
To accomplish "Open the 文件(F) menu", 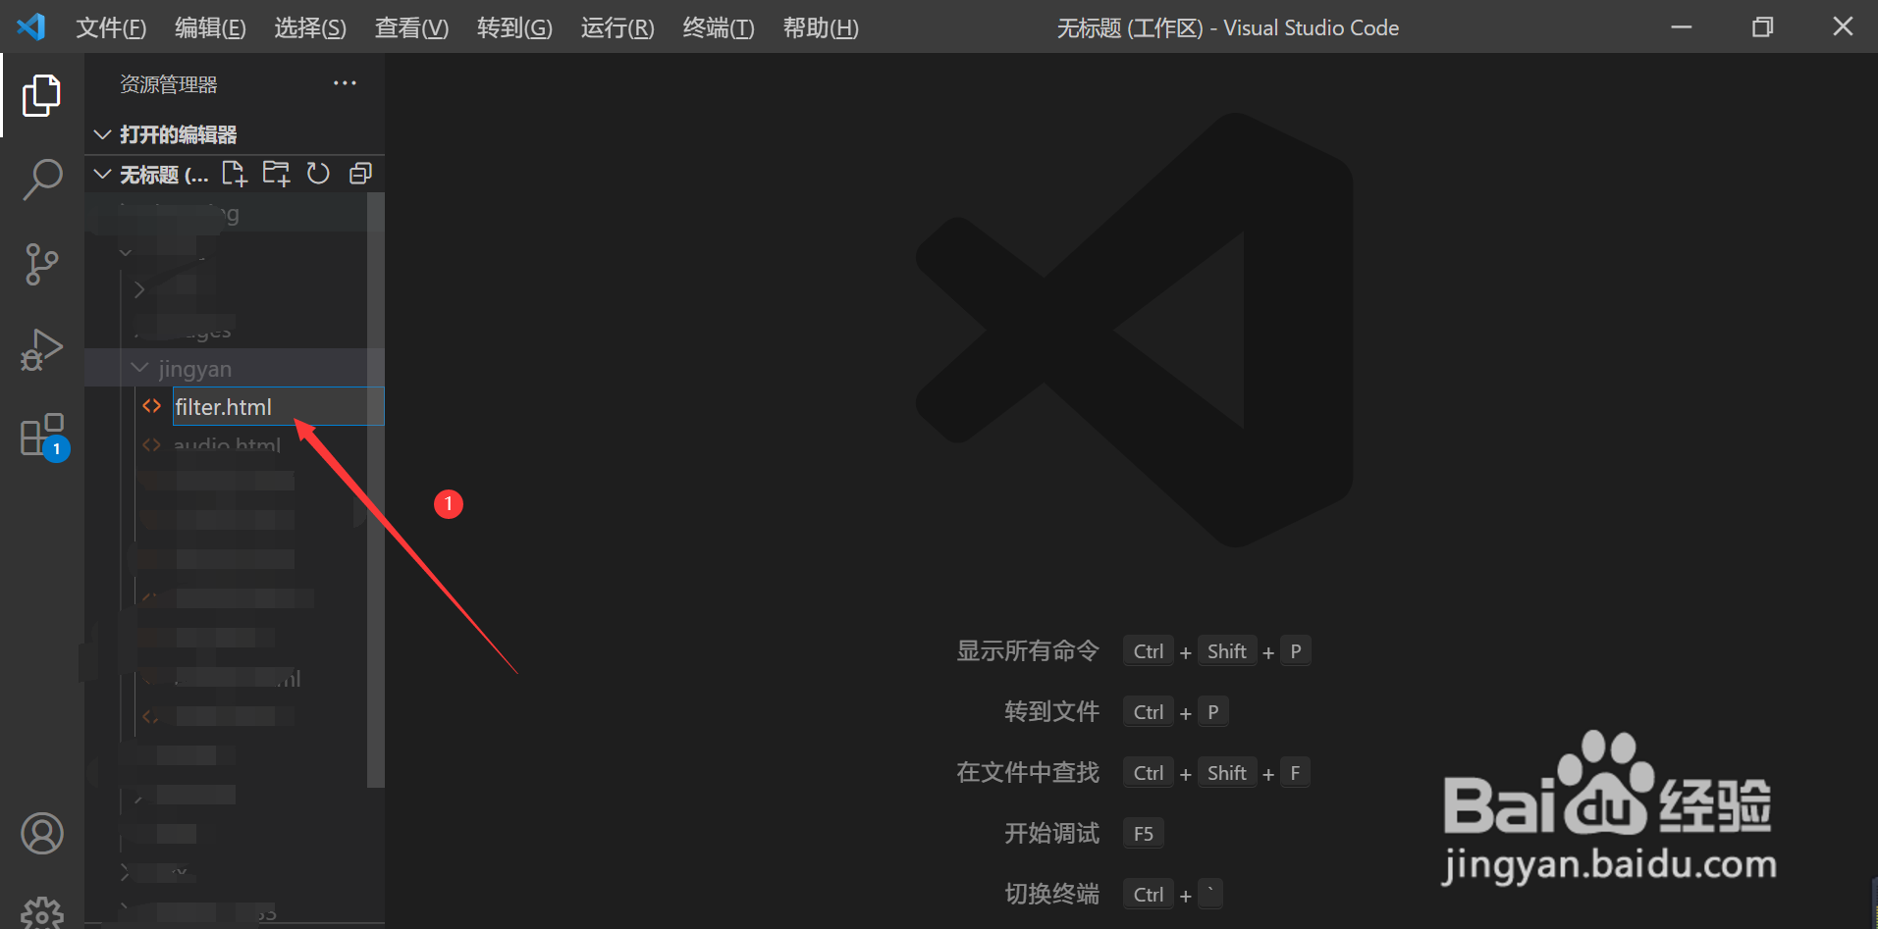I will tap(111, 27).
